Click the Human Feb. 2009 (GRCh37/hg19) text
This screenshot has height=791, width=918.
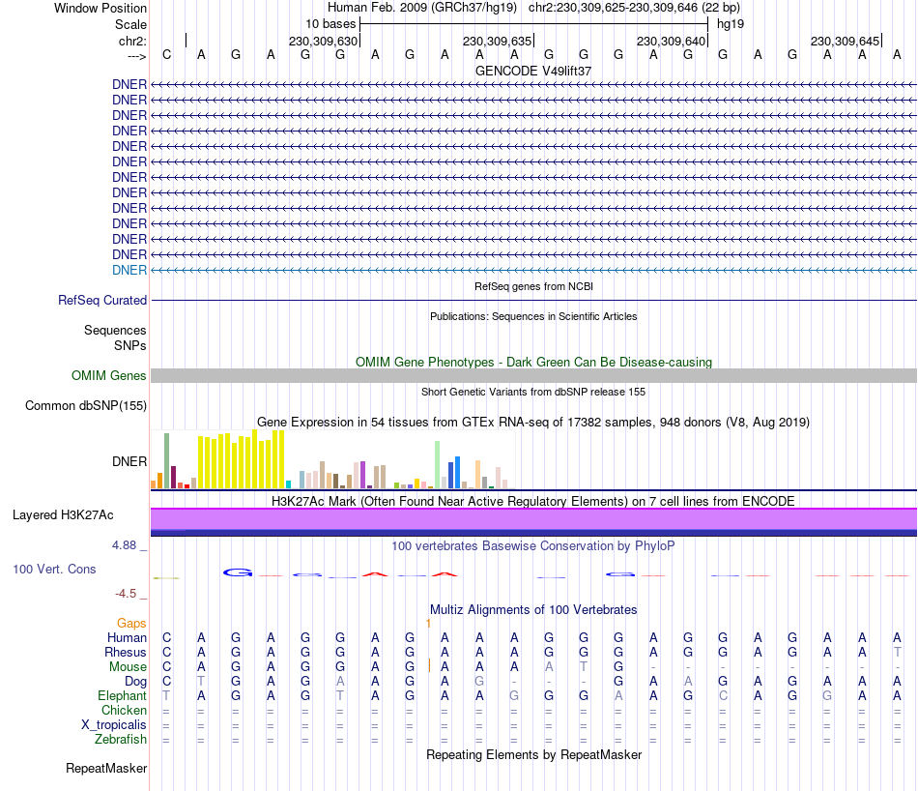click(x=422, y=8)
